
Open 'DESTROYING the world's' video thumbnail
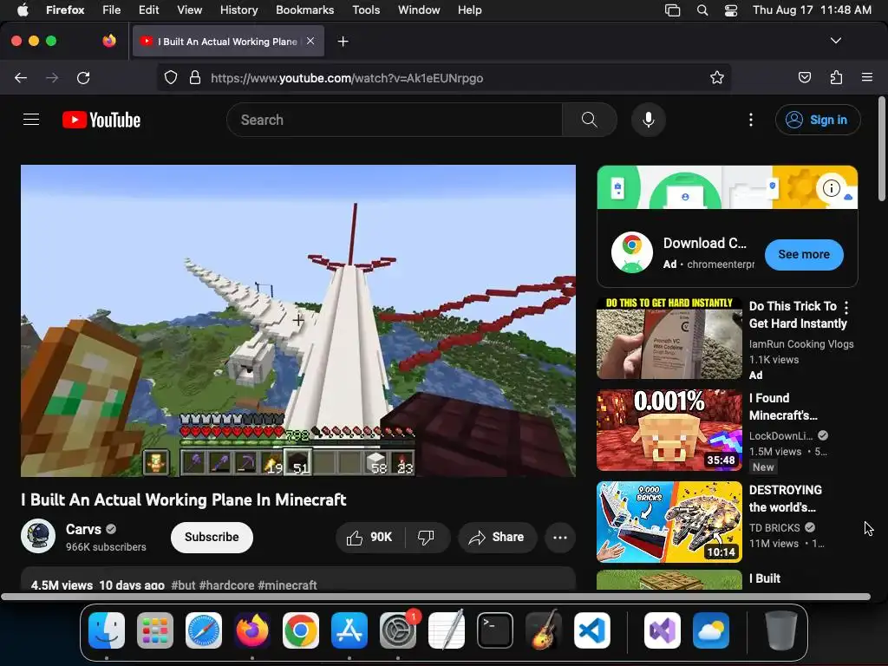[x=669, y=521]
